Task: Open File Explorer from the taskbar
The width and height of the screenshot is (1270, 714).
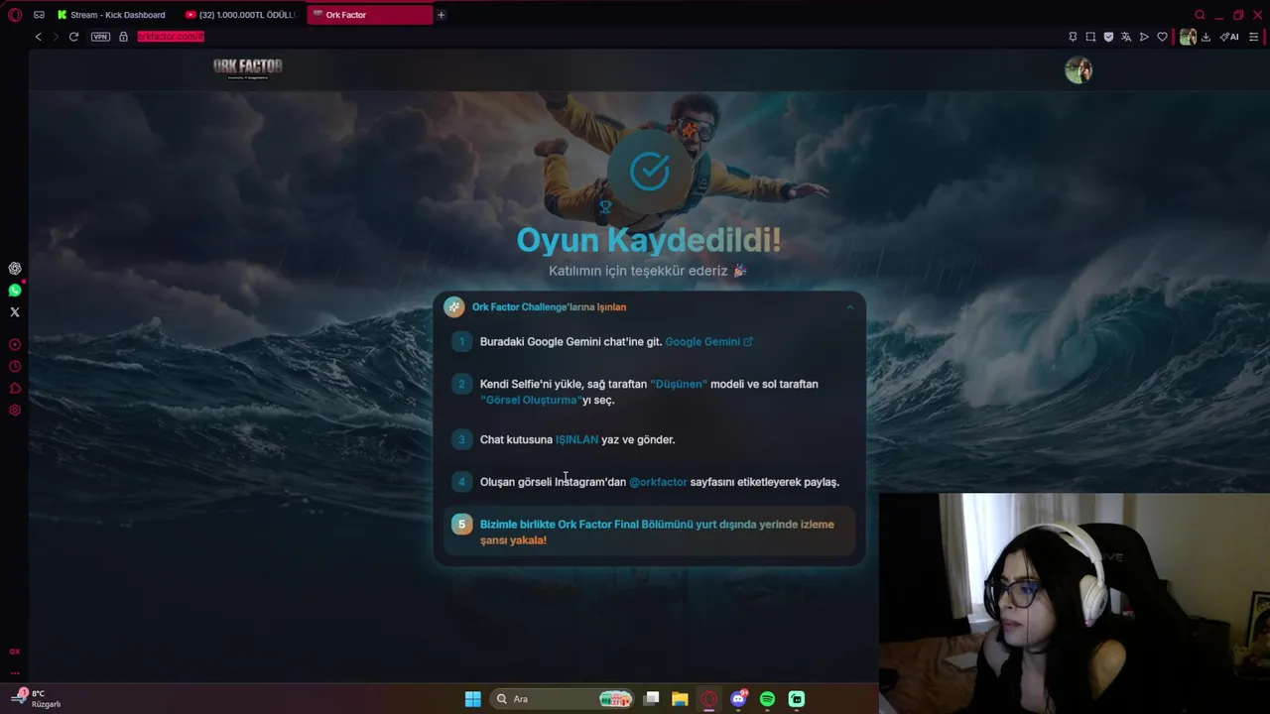Action: pyautogui.click(x=680, y=699)
